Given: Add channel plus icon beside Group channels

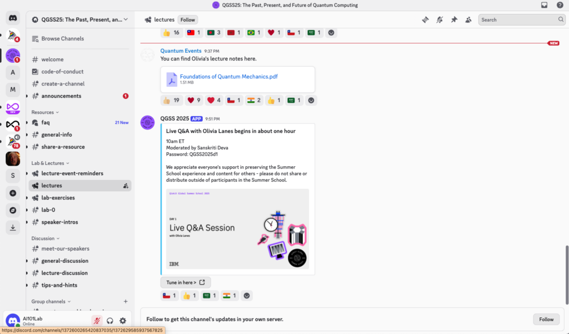Looking at the screenshot, I should [x=126, y=301].
